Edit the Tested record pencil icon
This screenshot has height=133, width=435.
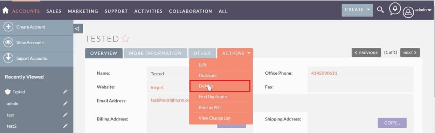65,92
